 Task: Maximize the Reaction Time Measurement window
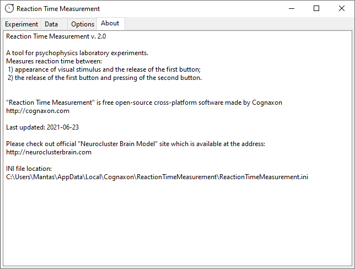pos(316,9)
